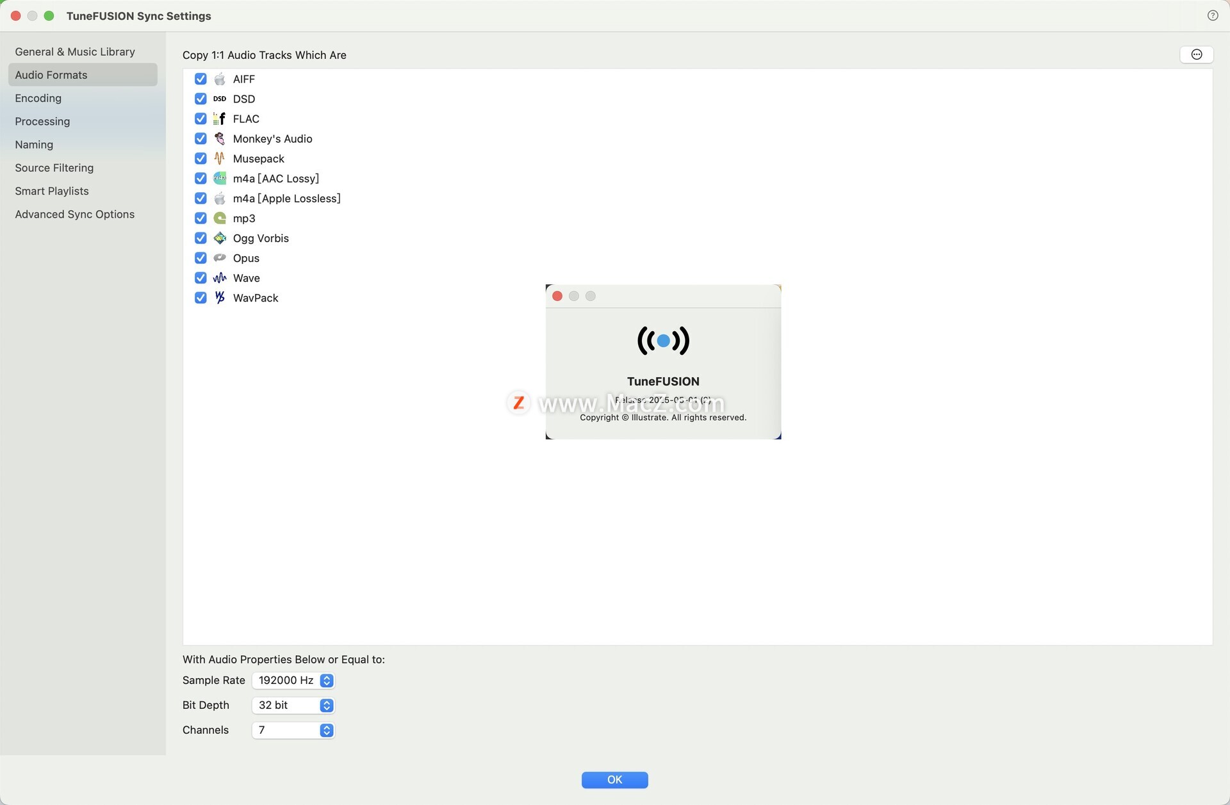Screen dimensions: 1230x805
Task: Click the DSD format icon
Action: (x=220, y=99)
